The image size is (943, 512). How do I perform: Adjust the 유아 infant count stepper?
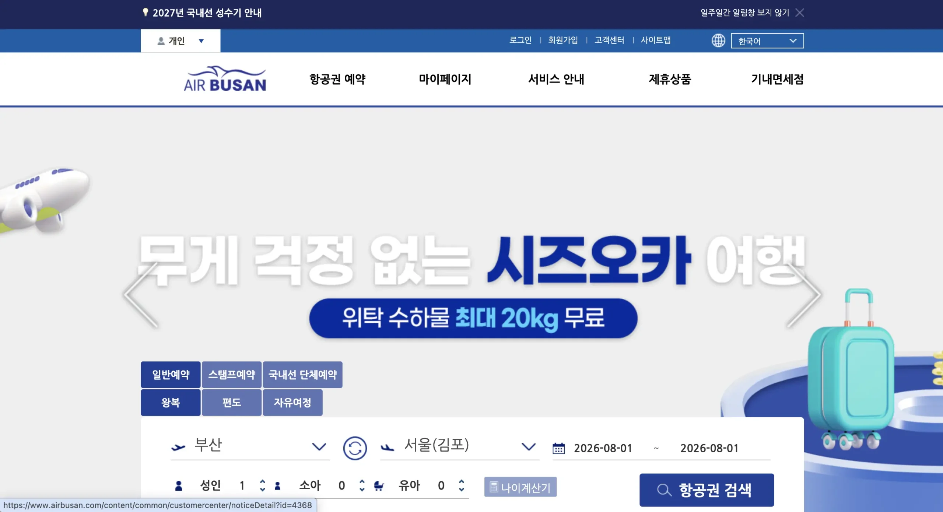pos(461,485)
